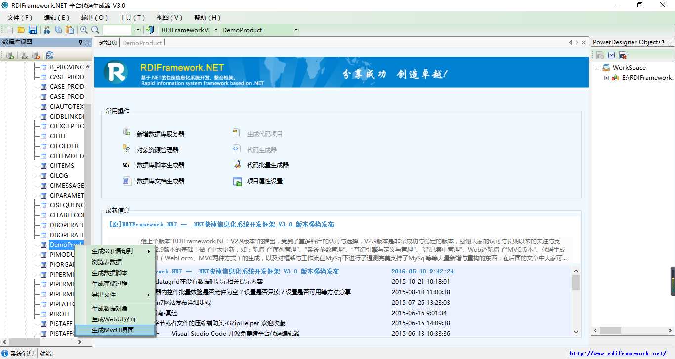Click the Paste clipboard icon
Screen dimensions: 675x359
coord(70,30)
